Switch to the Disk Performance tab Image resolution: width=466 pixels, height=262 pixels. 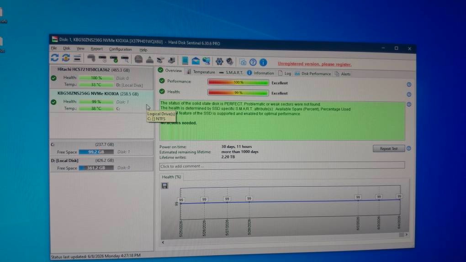(313, 73)
